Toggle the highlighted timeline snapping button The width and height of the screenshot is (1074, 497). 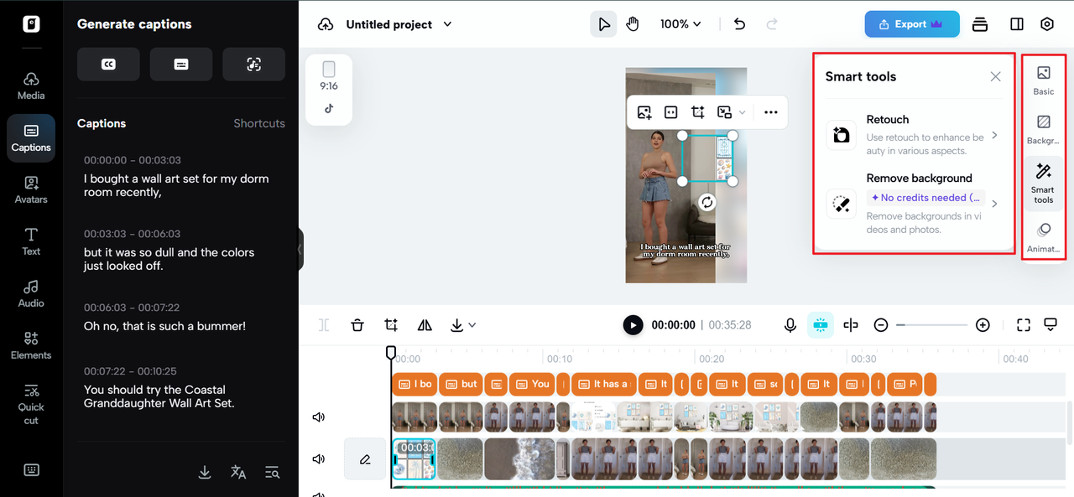[x=820, y=325]
